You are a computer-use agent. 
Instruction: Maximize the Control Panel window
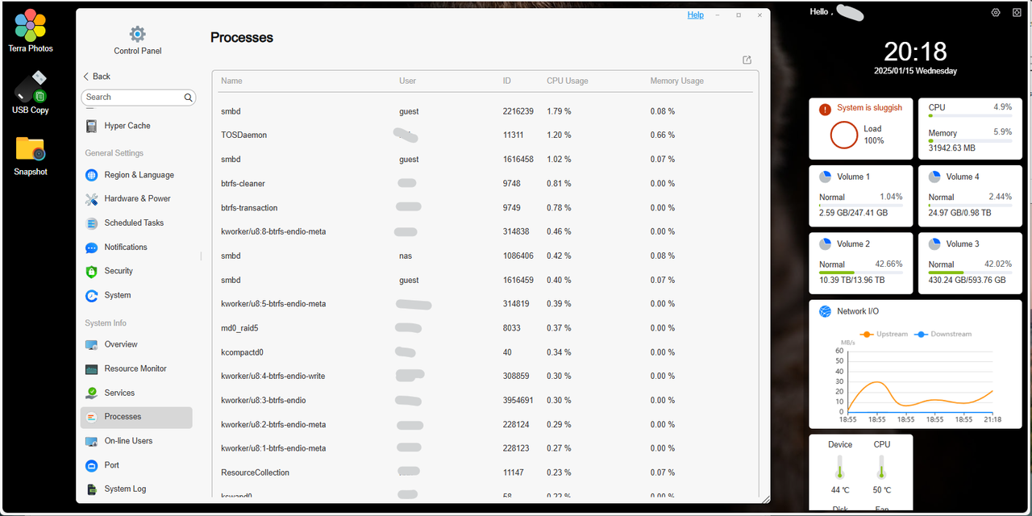(x=739, y=15)
